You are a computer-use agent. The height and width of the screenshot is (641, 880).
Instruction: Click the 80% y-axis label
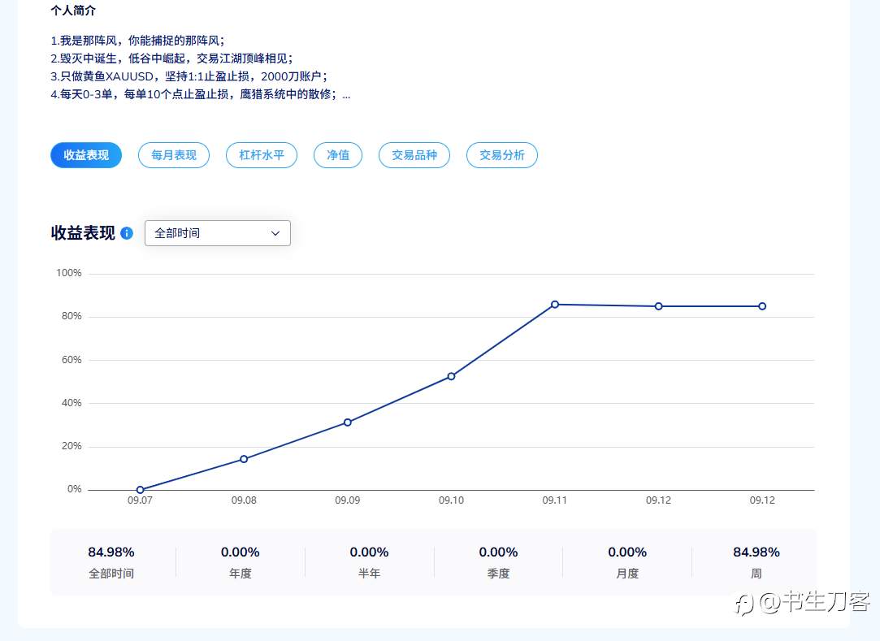tap(72, 316)
